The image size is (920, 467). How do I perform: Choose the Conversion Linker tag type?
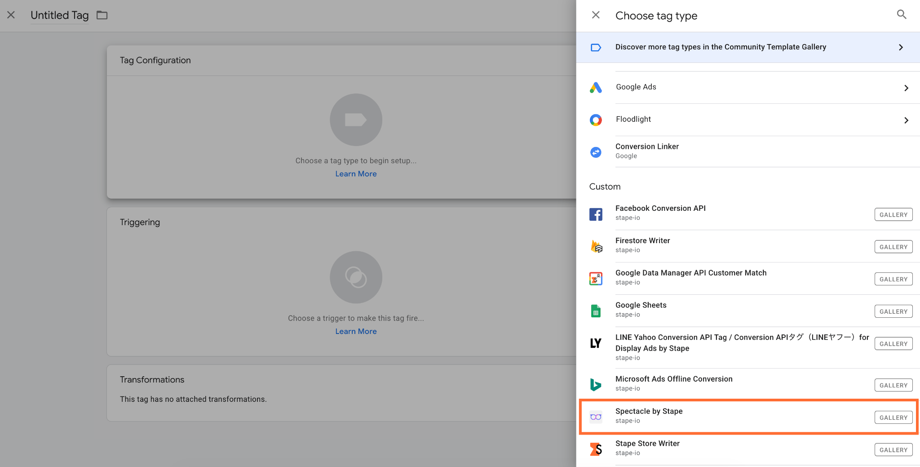(x=748, y=151)
